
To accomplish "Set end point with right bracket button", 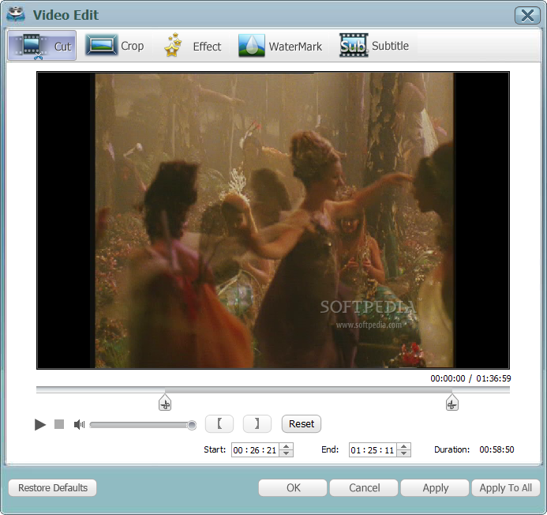I will pos(257,424).
